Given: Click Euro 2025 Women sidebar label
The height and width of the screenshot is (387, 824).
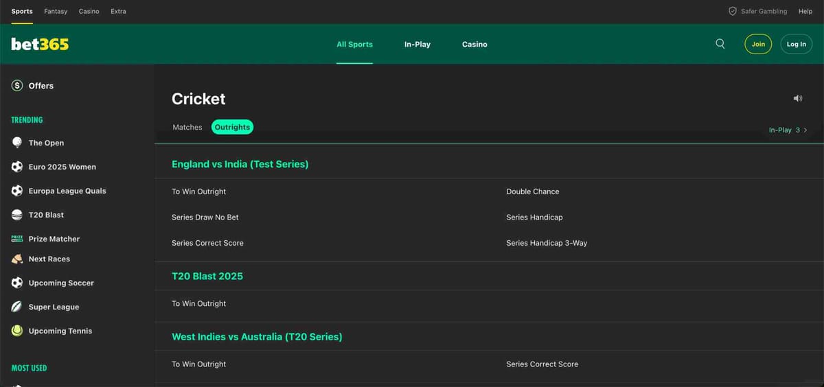Looking at the screenshot, I should [62, 167].
